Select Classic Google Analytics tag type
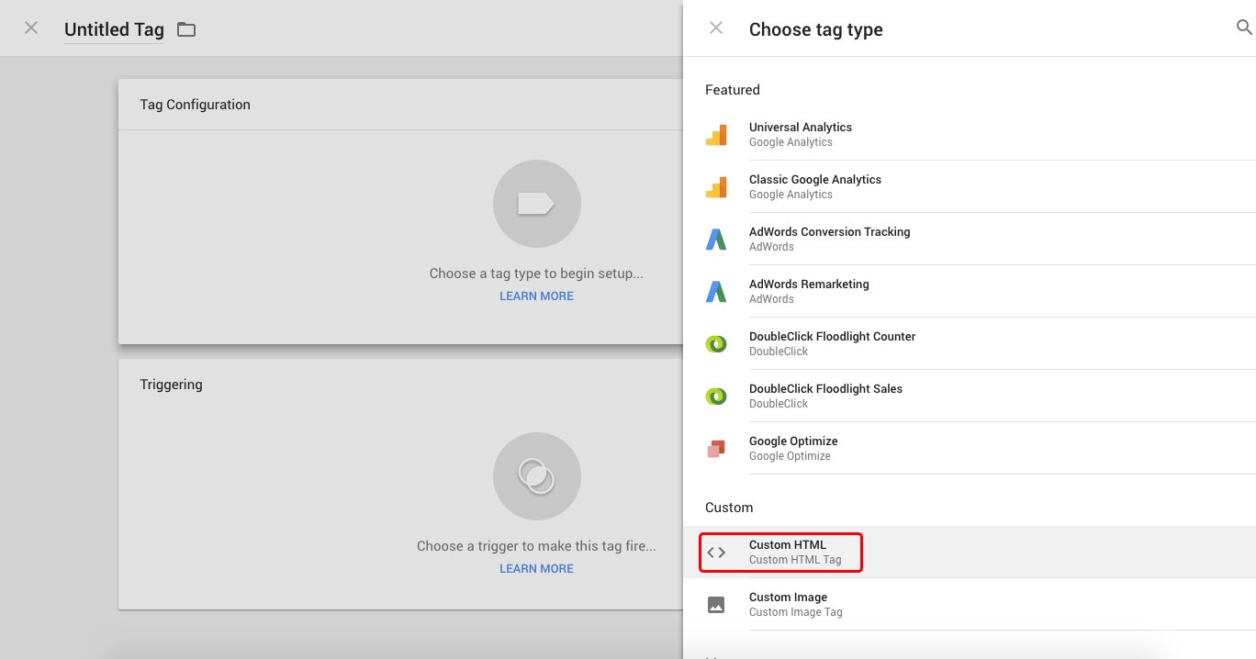This screenshot has width=1256, height=659. point(970,187)
